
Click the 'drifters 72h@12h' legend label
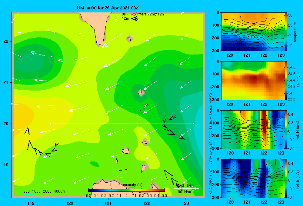click(149, 14)
